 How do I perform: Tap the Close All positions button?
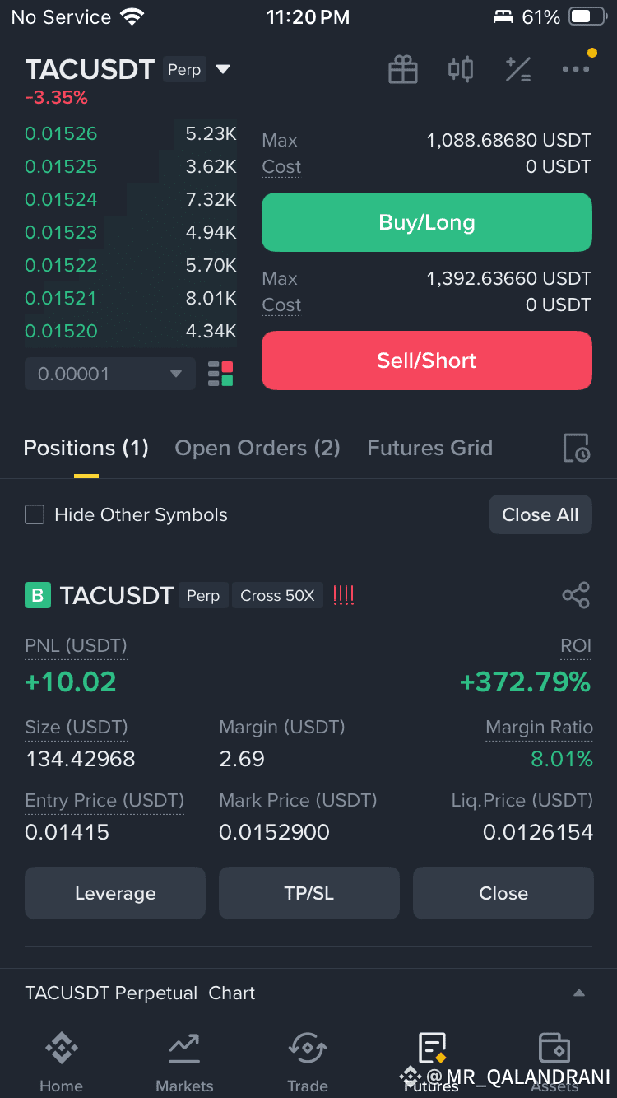pos(540,514)
